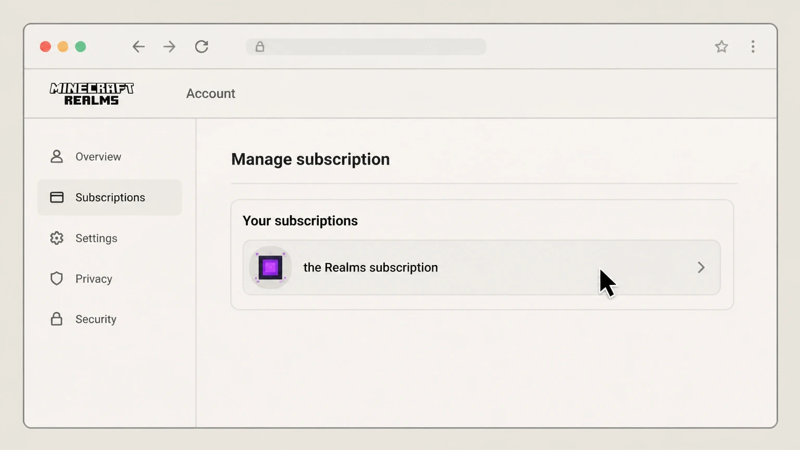Go to Settings in sidebar

[x=110, y=238]
